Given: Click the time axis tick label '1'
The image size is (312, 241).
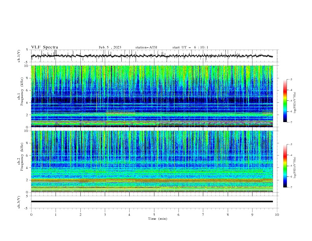Looking at the screenshot, I should 56,215.
